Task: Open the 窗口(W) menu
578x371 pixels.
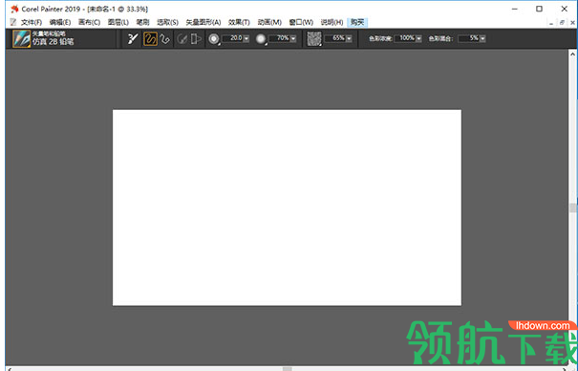Action: tap(301, 23)
